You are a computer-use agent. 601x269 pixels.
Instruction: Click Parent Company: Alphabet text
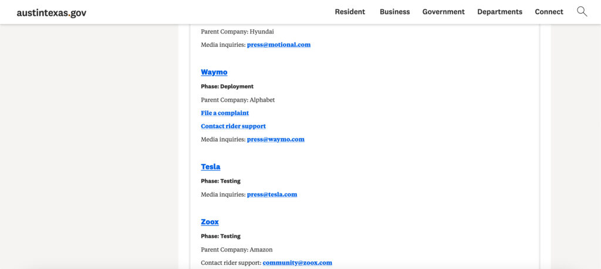tap(238, 100)
